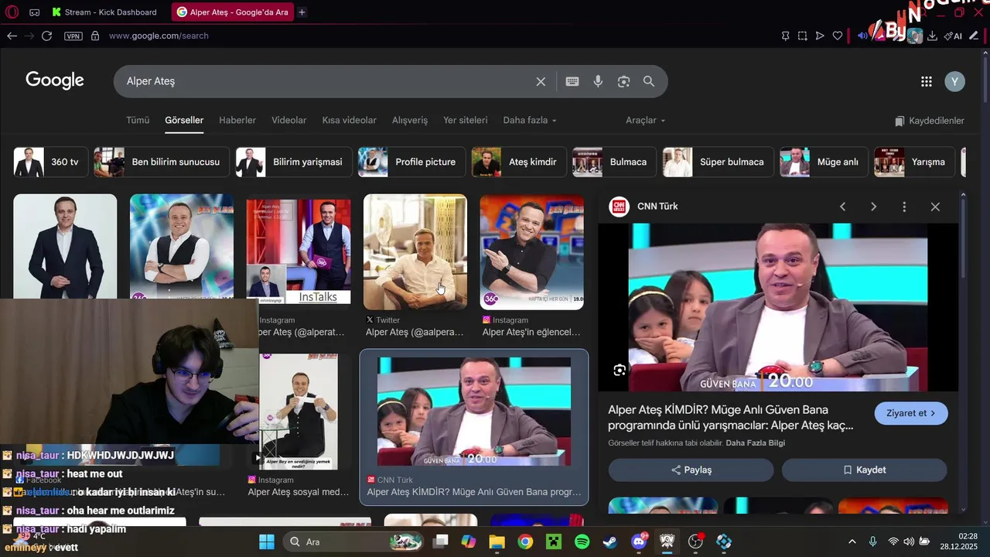990x557 pixels.
Task: Select the Görseller tab
Action: [x=184, y=120]
